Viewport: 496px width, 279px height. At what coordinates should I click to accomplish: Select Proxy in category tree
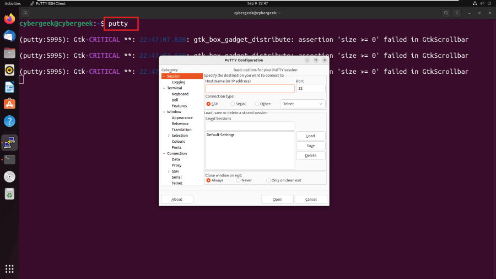pyautogui.click(x=176, y=165)
